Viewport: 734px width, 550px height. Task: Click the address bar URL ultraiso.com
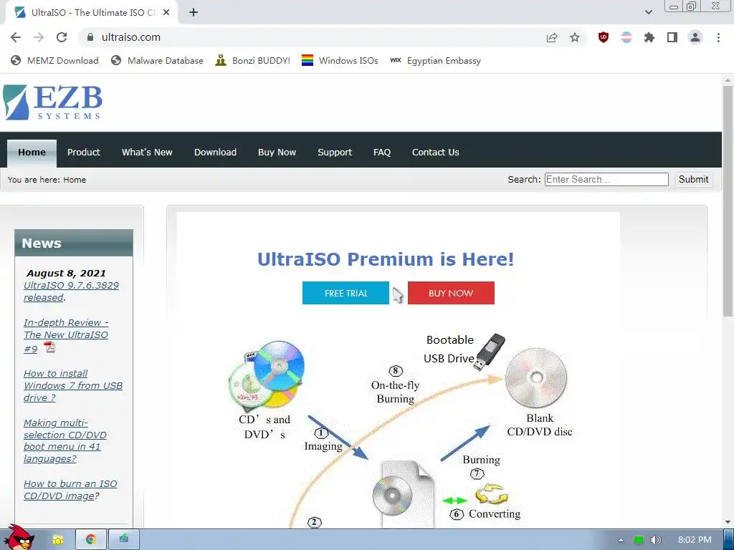[131, 37]
